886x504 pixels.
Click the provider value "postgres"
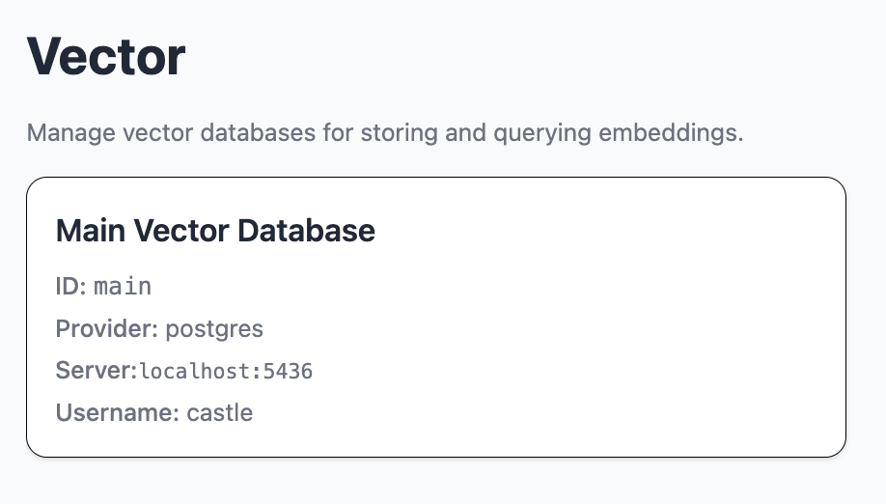(x=214, y=329)
